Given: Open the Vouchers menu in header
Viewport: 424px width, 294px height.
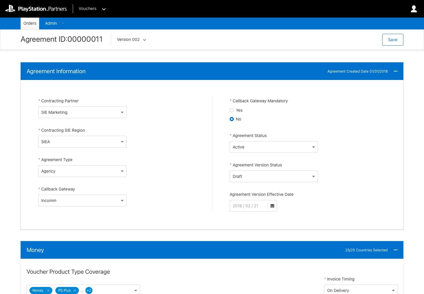Looking at the screenshot, I should point(92,9).
